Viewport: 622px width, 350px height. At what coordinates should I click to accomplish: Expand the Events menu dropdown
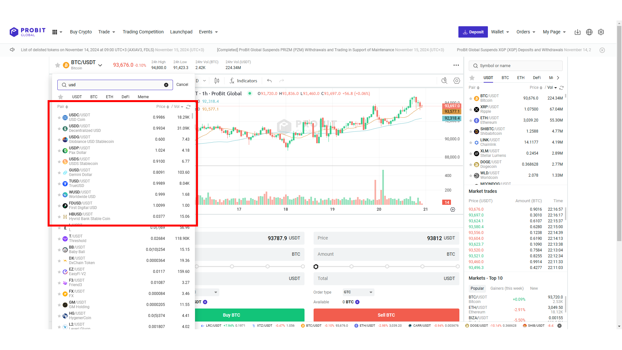[208, 32]
